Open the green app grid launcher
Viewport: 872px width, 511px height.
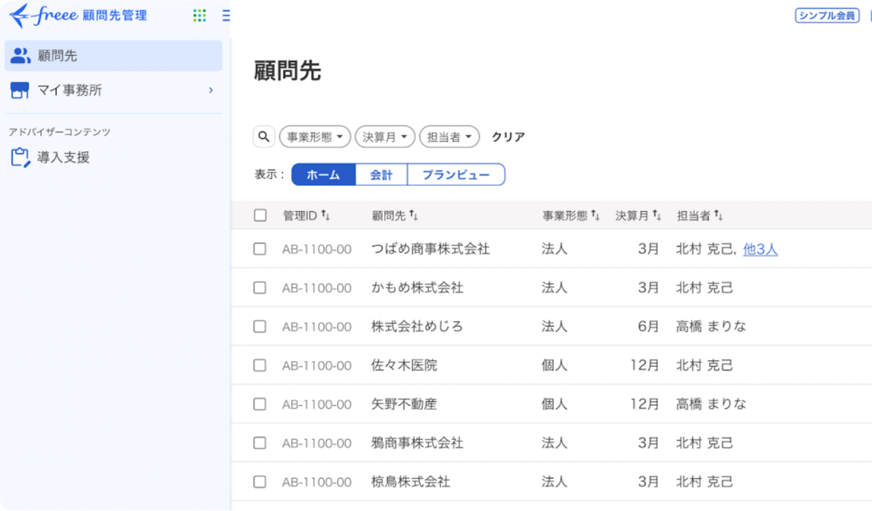[x=199, y=16]
